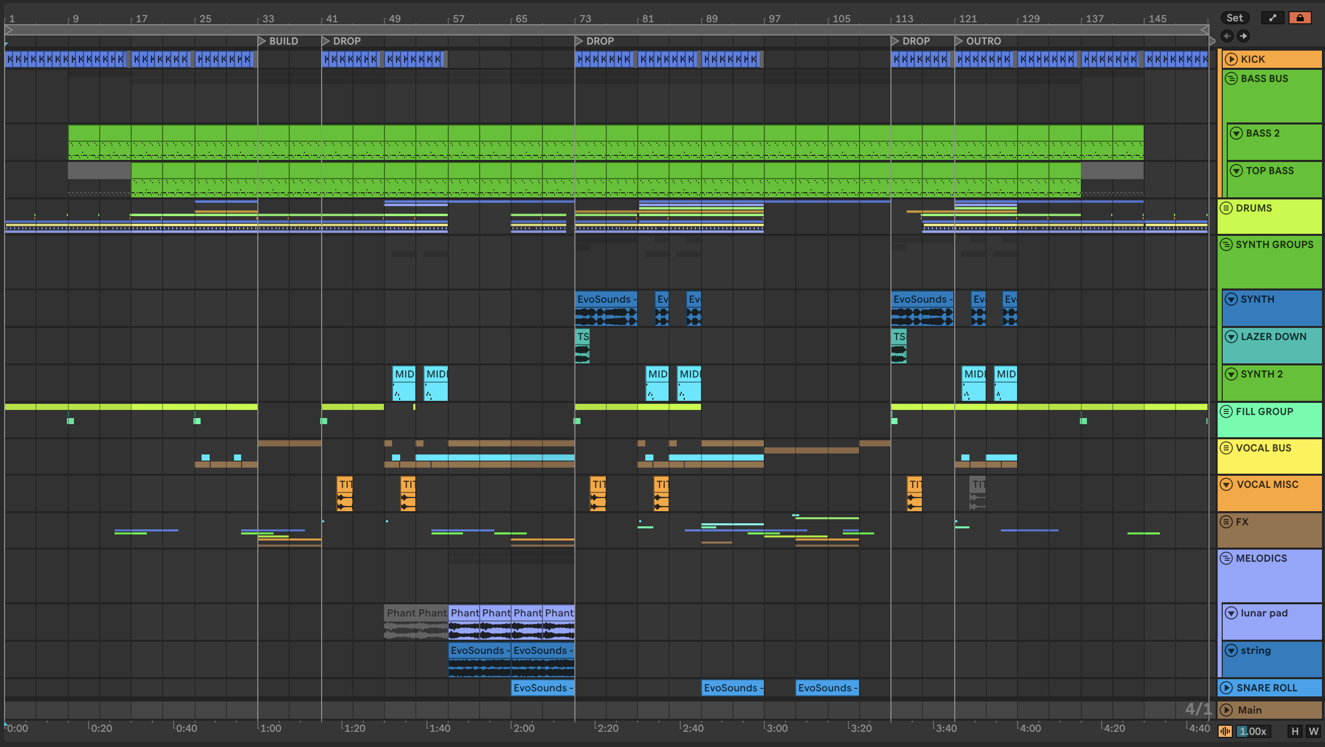Jump to previous locator arrow
The height and width of the screenshot is (747, 1325).
pyautogui.click(x=1227, y=36)
